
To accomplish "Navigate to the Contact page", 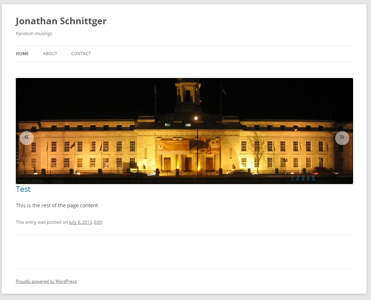I will pos(81,54).
